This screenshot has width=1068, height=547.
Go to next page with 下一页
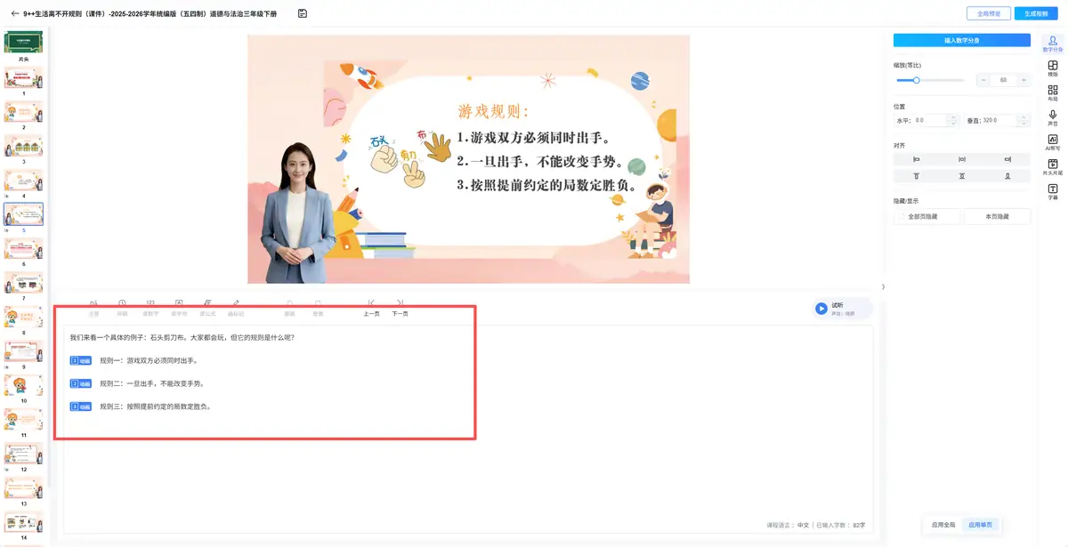(400, 308)
